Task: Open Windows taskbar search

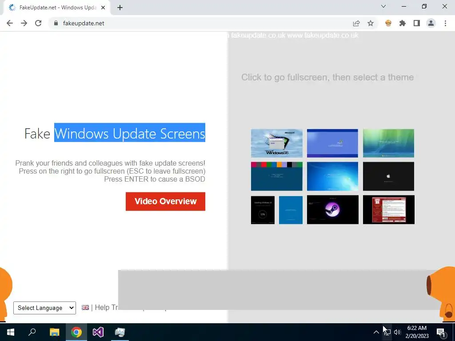Action: click(x=32, y=332)
